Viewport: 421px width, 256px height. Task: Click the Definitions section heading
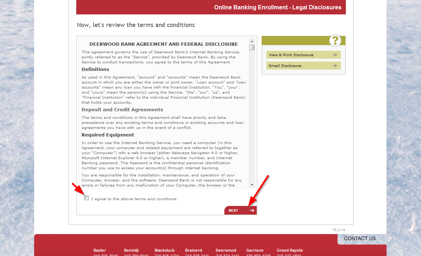point(95,69)
